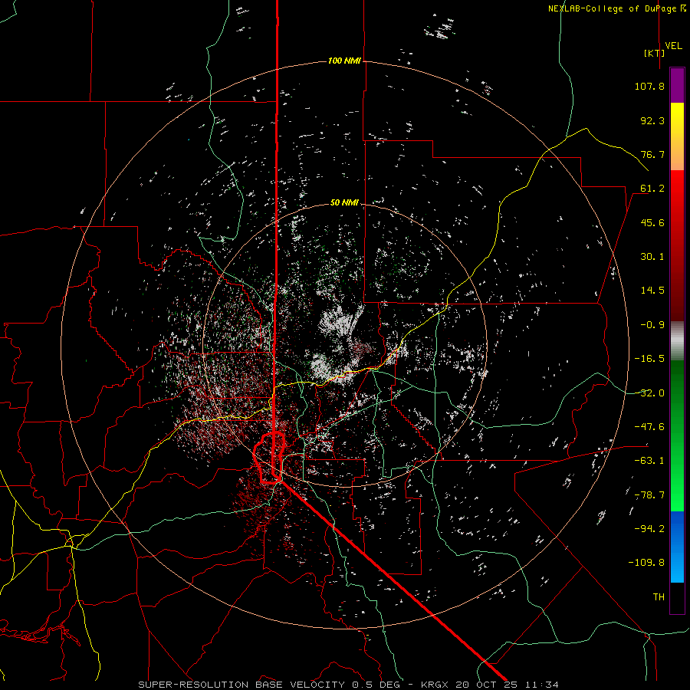The width and height of the screenshot is (690, 690).
Task: Pick the yellow segment of the velocity color bar
Action: pos(677,136)
